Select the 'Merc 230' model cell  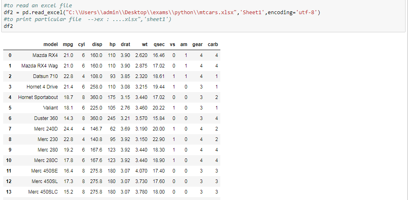(48, 139)
